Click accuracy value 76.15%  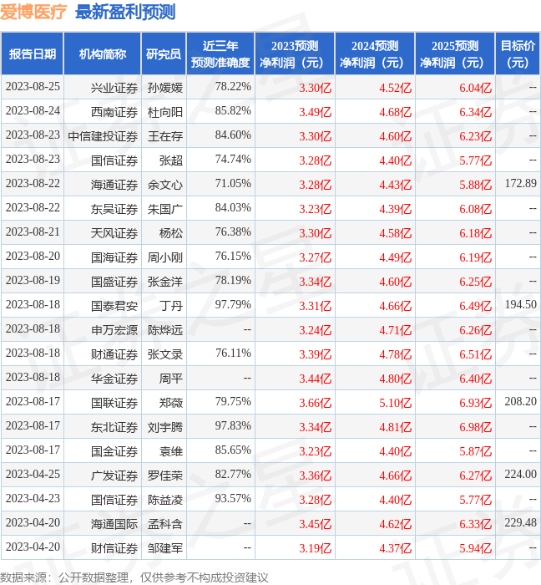coord(233,256)
